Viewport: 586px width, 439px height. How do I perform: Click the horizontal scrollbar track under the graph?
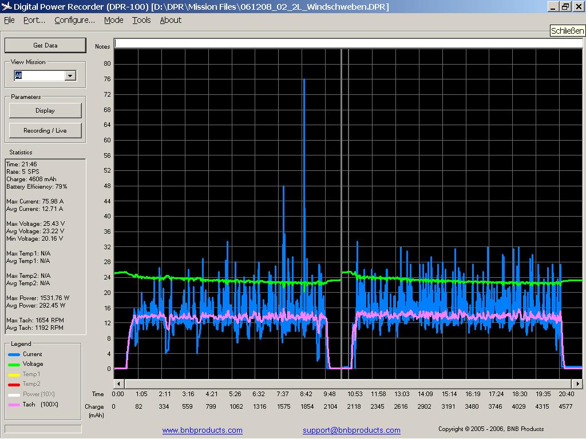coord(348,384)
